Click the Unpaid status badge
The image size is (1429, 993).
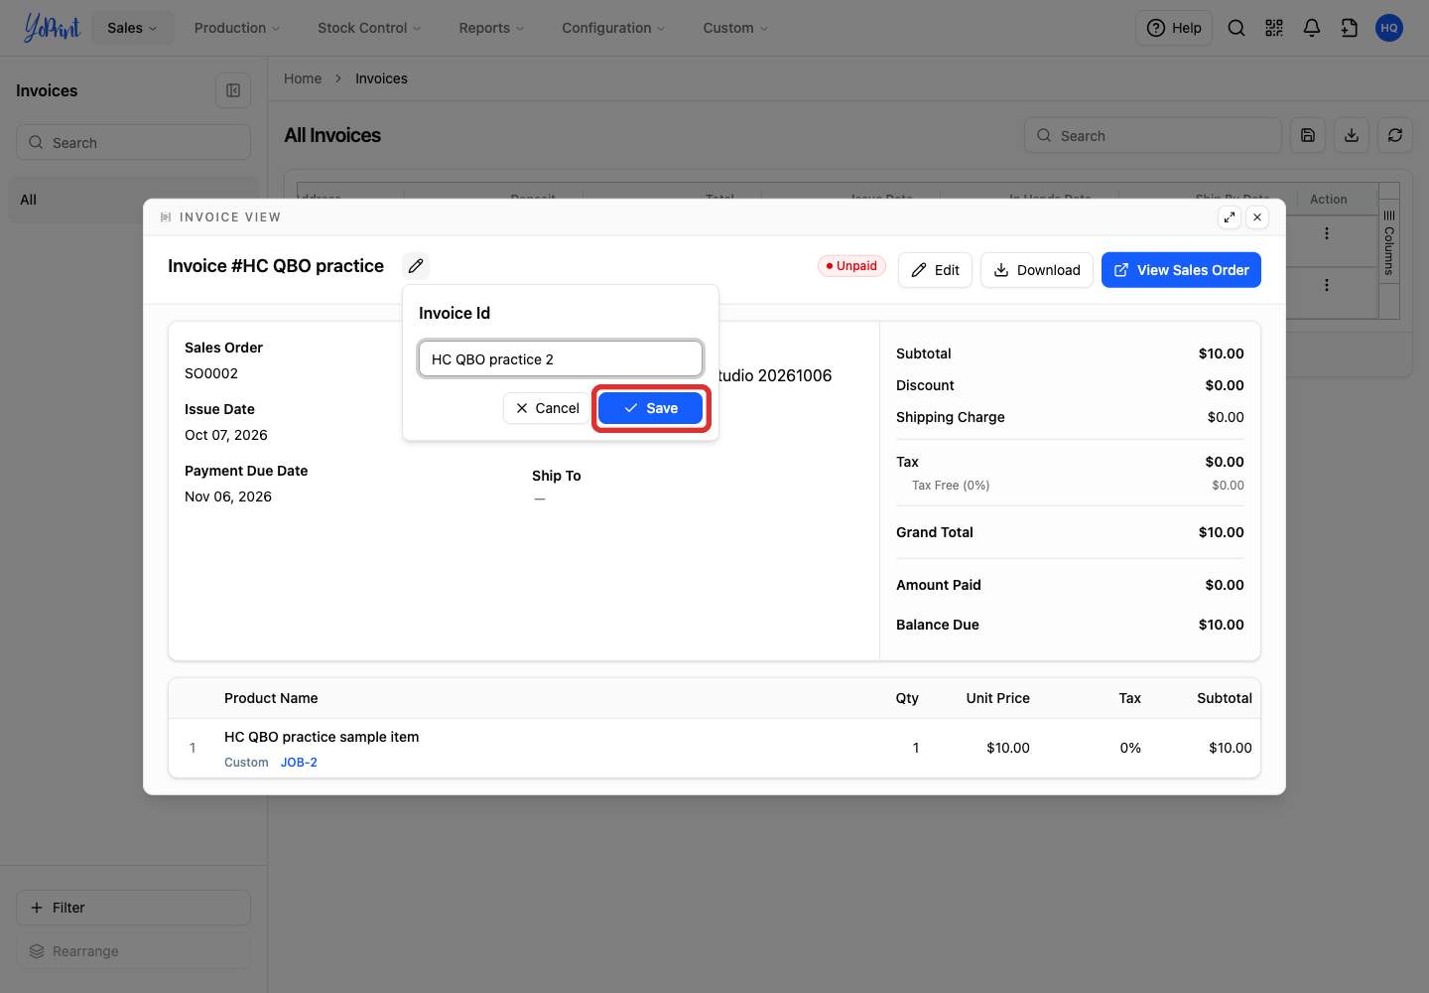[x=851, y=265]
